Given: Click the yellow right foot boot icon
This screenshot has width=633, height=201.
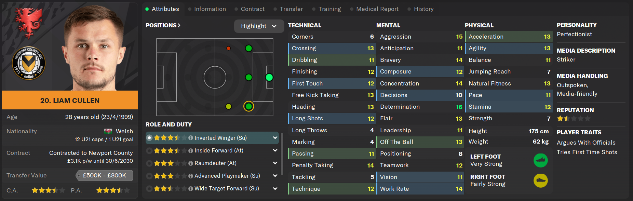Looking at the screenshot, I should point(540,180).
